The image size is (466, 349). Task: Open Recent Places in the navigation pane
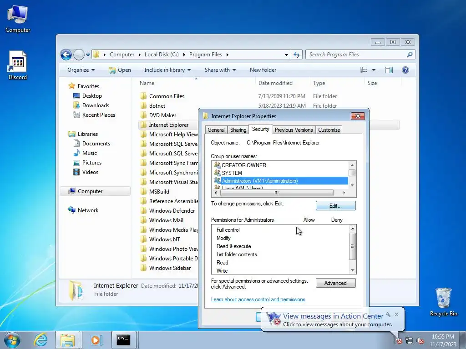pos(98,115)
